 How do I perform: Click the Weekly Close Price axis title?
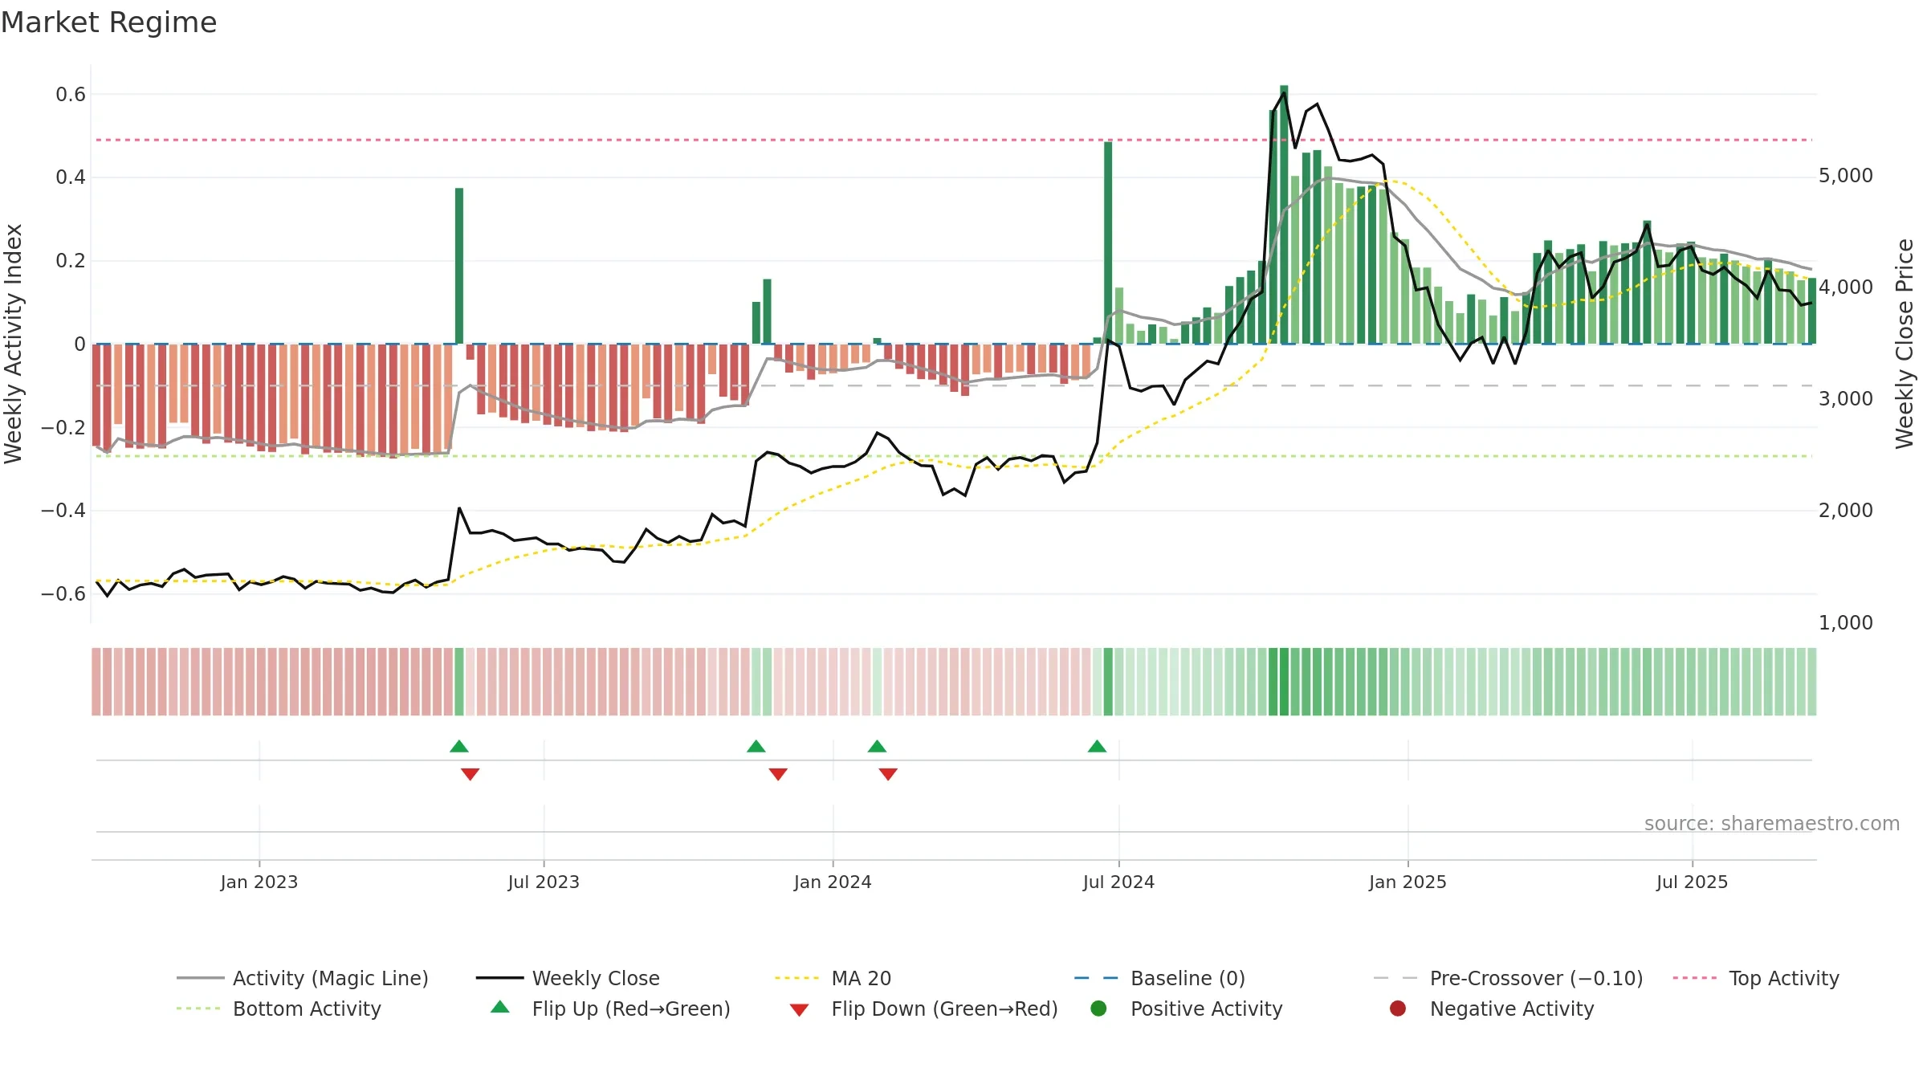point(1905,344)
